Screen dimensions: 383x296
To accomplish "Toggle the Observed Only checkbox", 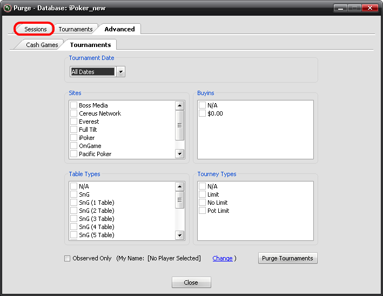I will (x=68, y=258).
